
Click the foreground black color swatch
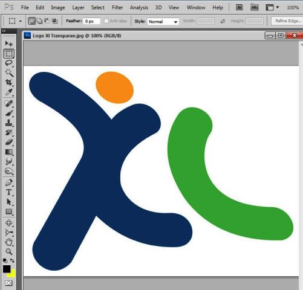(7, 269)
